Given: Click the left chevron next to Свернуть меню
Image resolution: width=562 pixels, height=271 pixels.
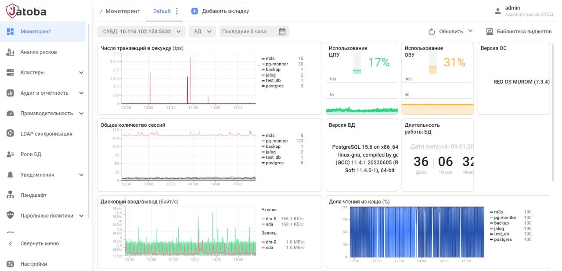Looking at the screenshot, I should 10,243.
